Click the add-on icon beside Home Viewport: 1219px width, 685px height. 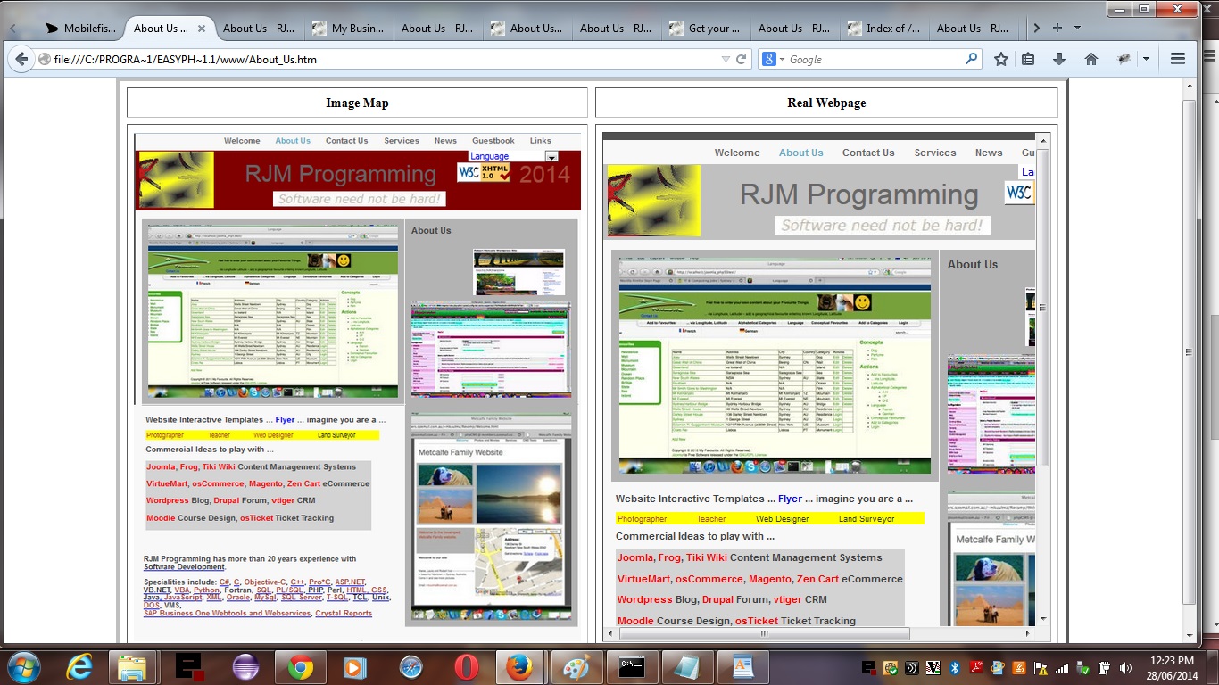coord(1124,59)
